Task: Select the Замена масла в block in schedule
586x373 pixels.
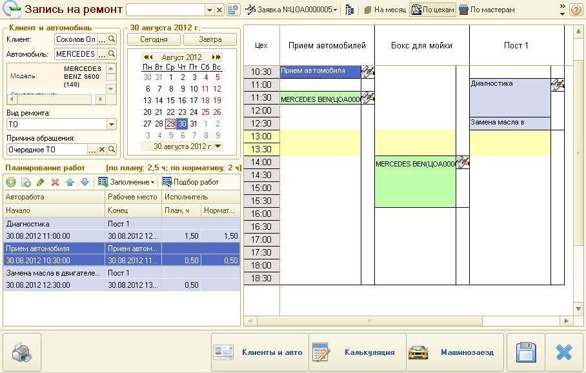Action: (510, 123)
